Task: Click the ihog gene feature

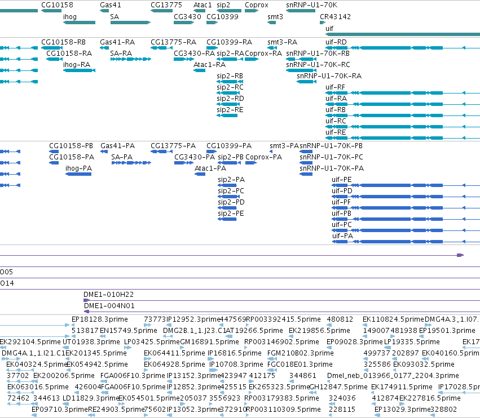Action: click(x=80, y=23)
